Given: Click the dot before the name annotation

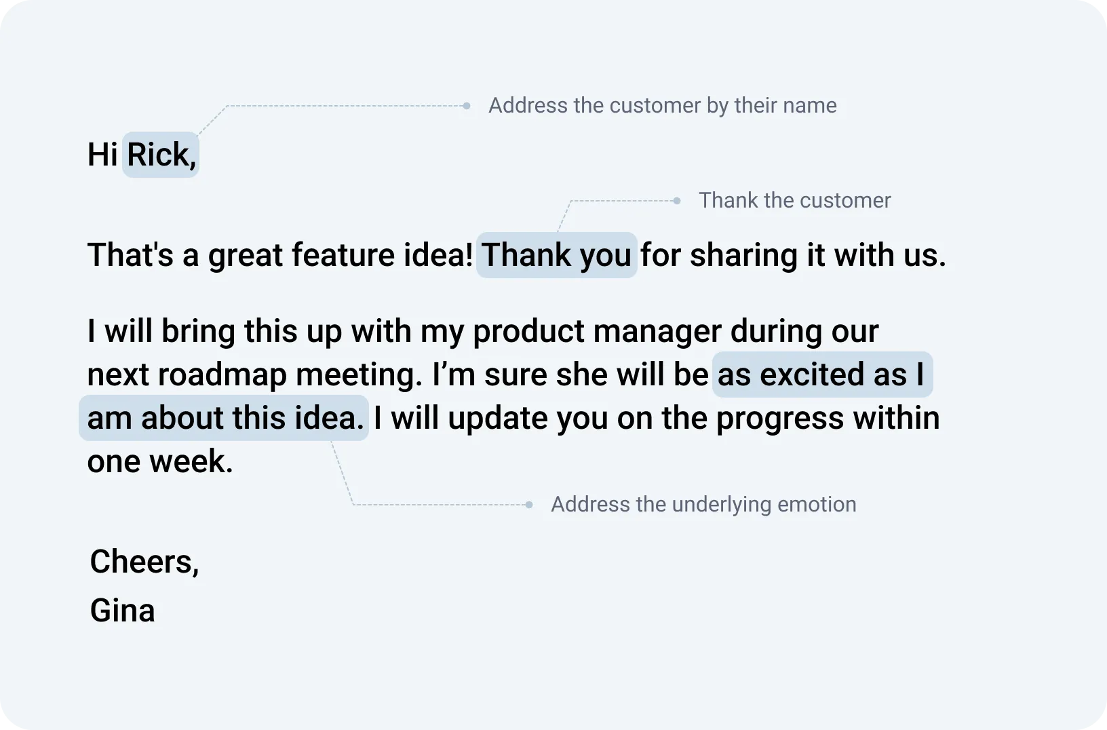Looking at the screenshot, I should pos(467,106).
